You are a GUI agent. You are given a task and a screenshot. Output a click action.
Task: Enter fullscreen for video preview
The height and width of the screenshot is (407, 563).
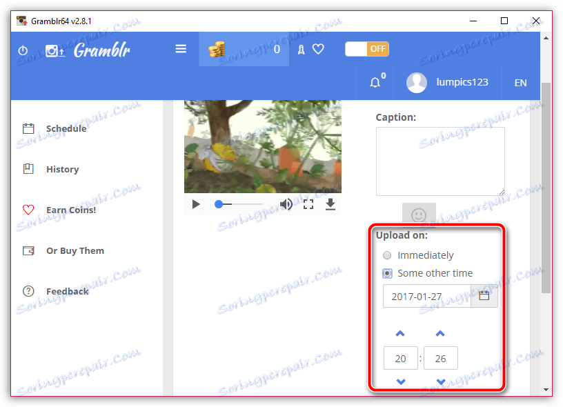[308, 204]
